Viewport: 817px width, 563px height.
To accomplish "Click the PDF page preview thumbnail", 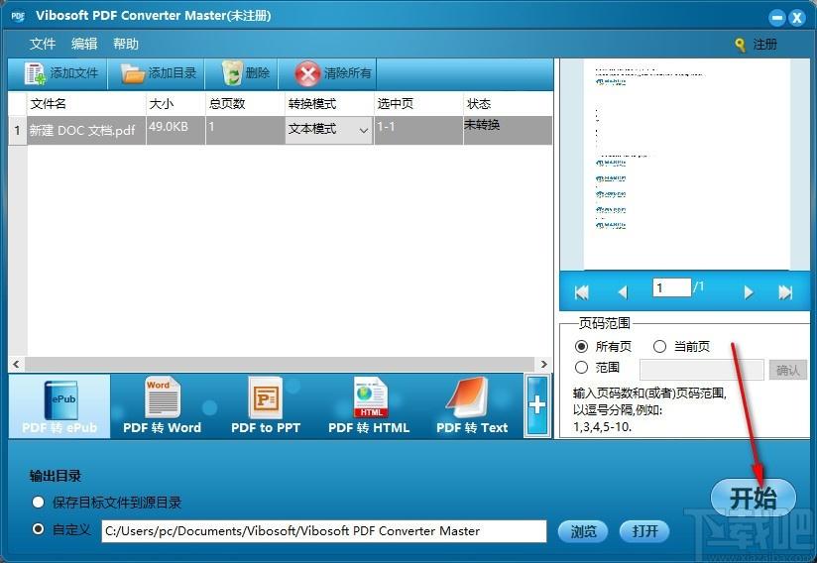I will 686,165.
